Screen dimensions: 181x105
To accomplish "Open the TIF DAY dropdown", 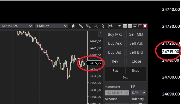I will [138, 93].
